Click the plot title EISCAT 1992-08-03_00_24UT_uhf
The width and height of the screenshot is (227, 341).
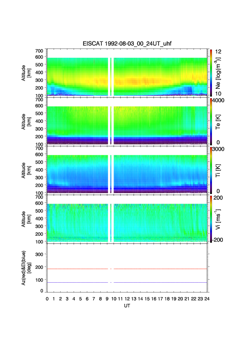click(x=127, y=44)
